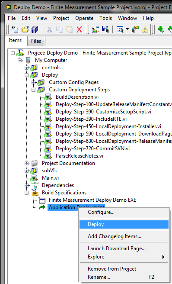
Task: Click the Project Documentation folder icon
Action: click(x=35, y=163)
